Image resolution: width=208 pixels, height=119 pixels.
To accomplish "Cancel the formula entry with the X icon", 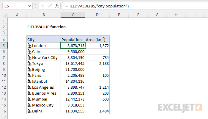I will point(42,6).
